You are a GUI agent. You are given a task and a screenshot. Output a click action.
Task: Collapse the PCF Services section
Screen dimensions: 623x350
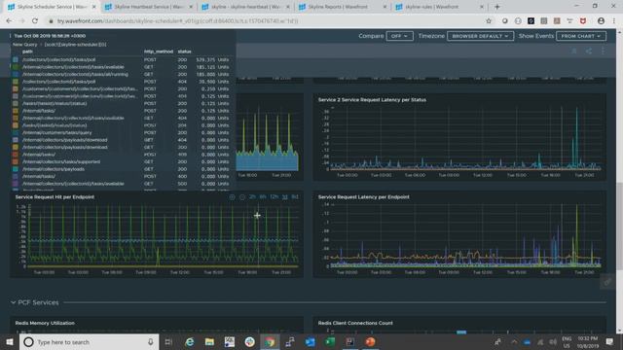pos(13,302)
